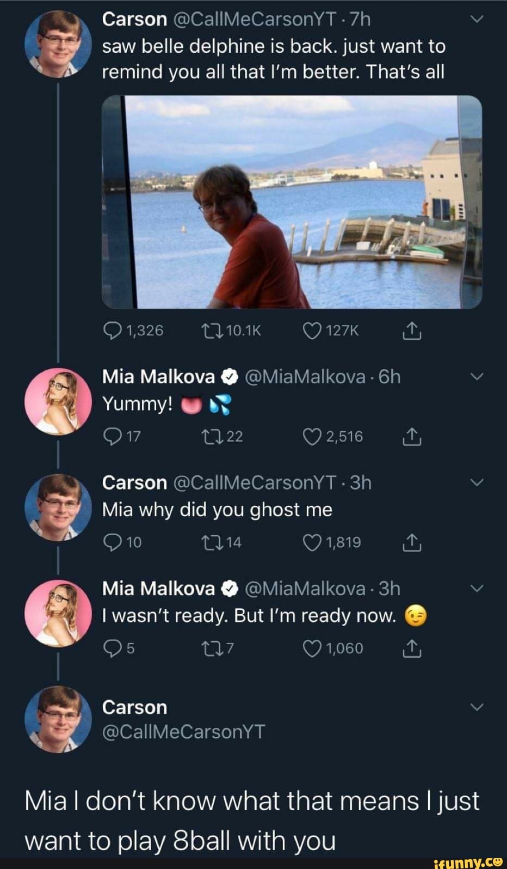Retweet Mia Malkova's "Yummy!" reply

(210, 437)
